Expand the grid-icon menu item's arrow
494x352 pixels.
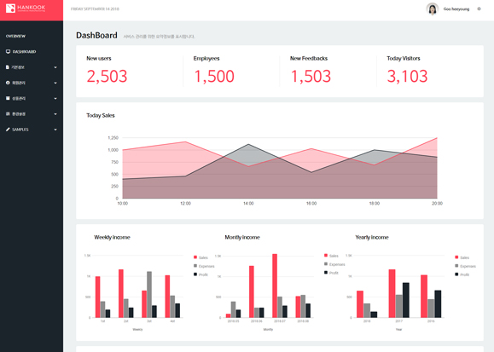55,114
